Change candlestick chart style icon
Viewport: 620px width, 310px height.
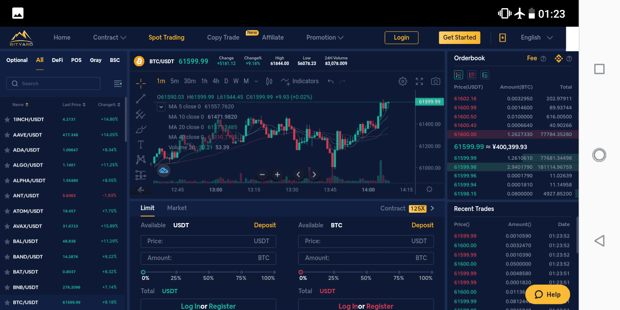[269, 81]
